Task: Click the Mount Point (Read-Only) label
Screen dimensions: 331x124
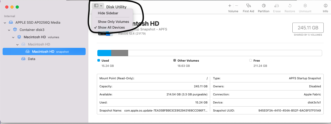Action: [x=117, y=78]
